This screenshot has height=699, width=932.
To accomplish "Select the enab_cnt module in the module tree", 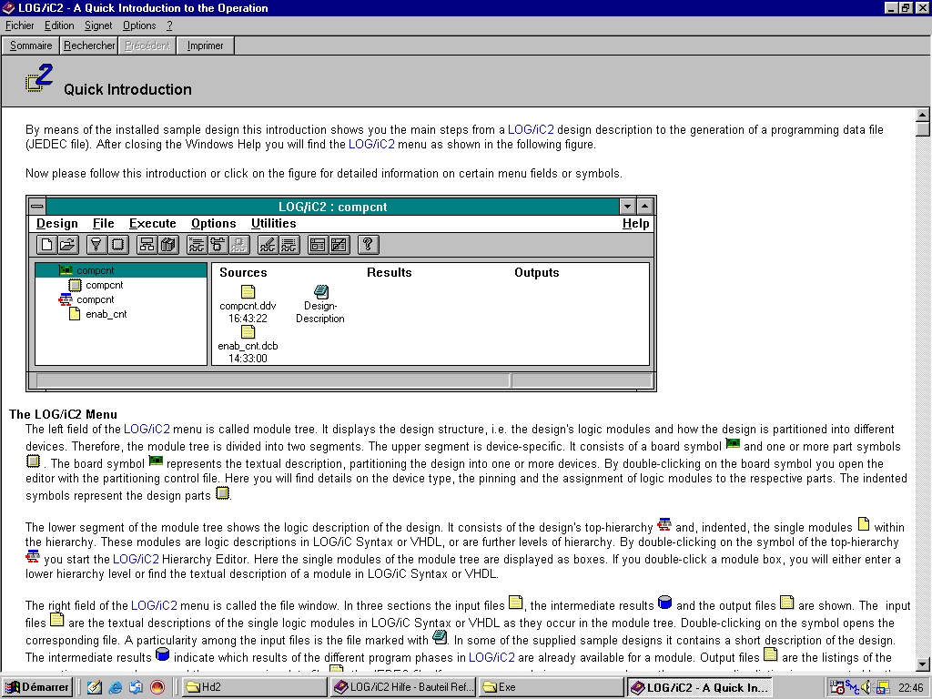I will pos(106,314).
